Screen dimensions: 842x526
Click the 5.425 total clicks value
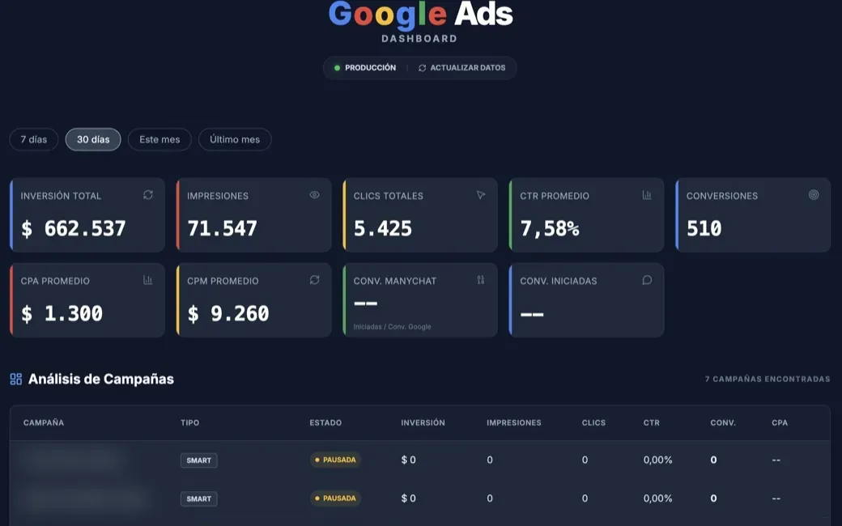click(x=383, y=229)
